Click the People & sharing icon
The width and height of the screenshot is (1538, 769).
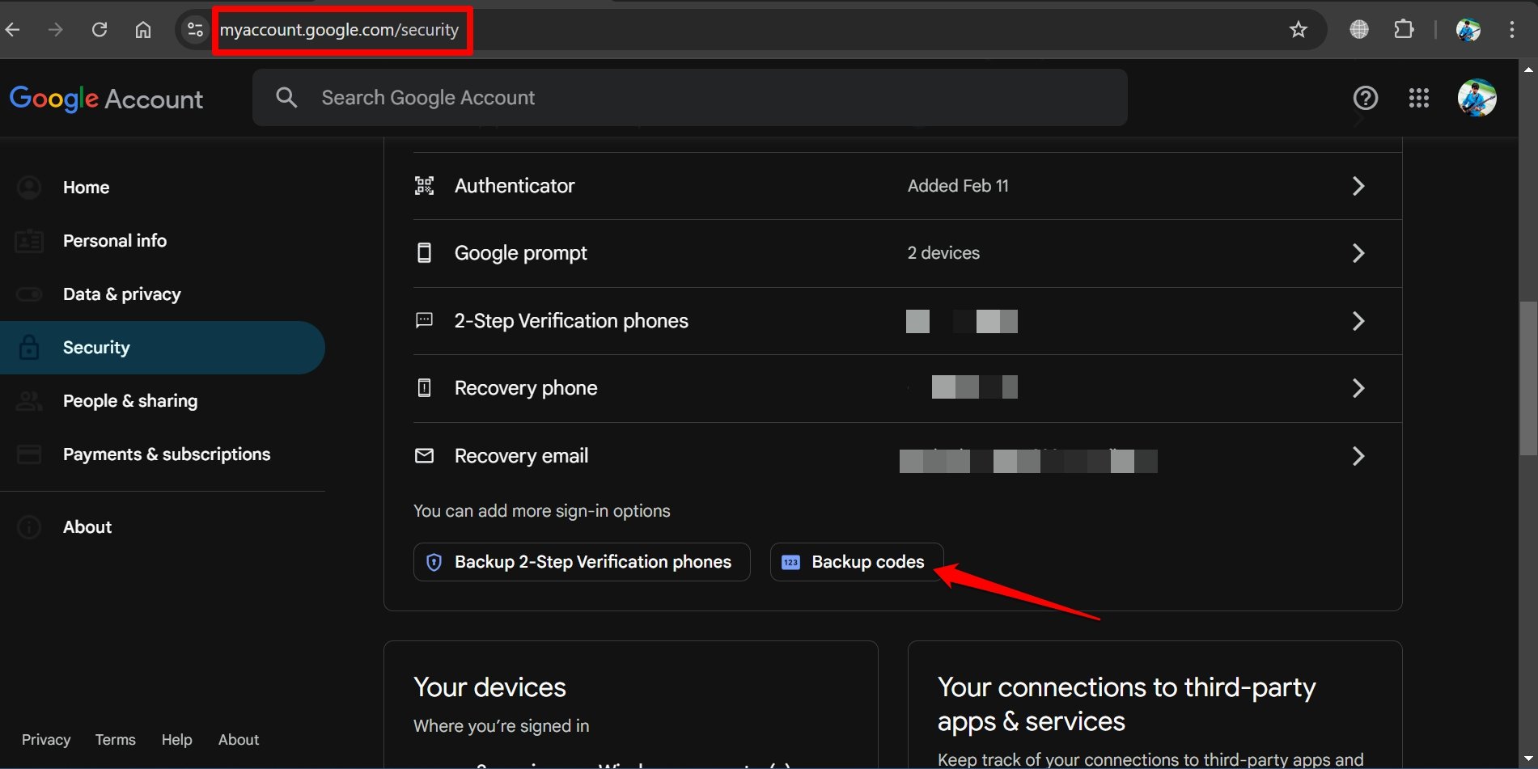tap(29, 400)
